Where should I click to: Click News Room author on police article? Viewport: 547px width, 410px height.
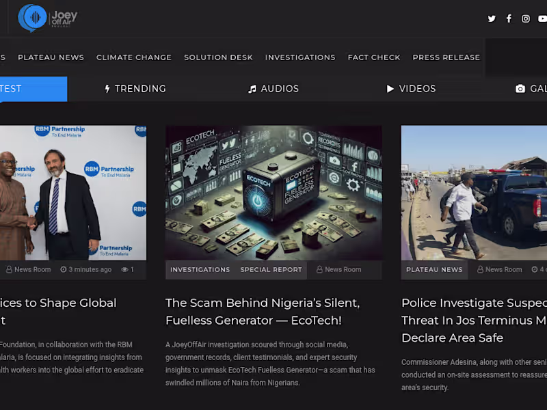pos(503,269)
